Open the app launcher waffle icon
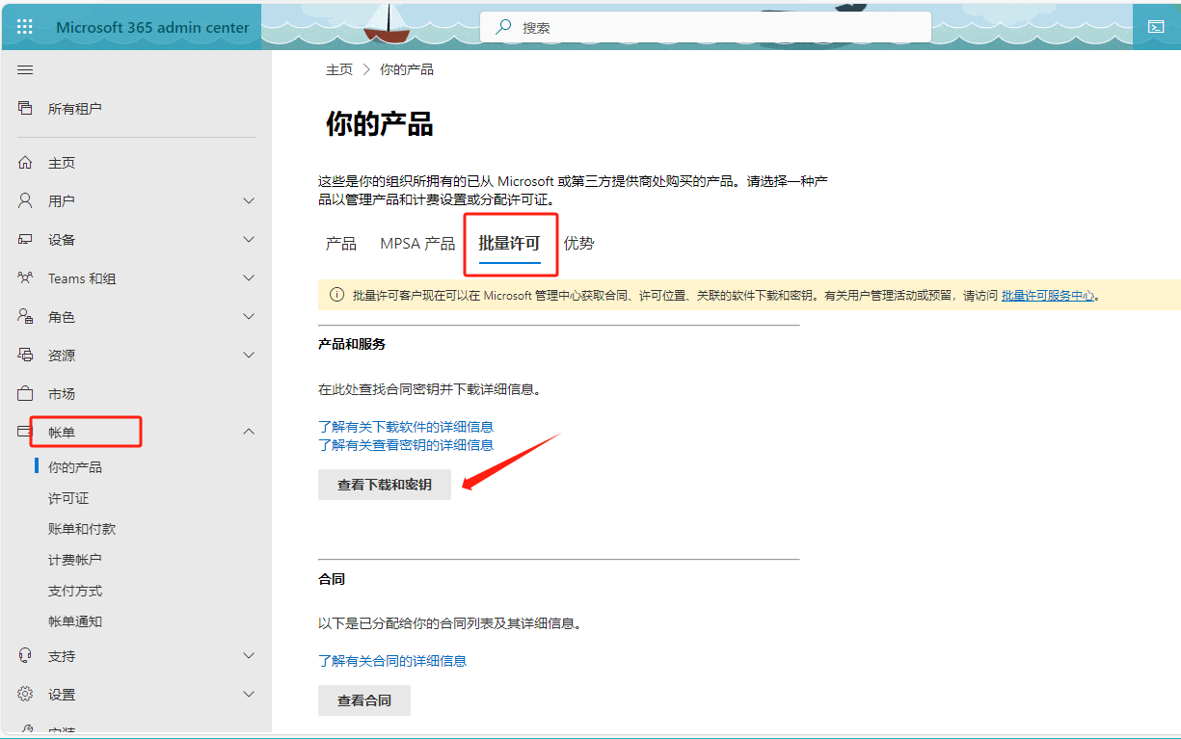Screen dimensions: 1181x739 pyautogui.click(x=25, y=27)
